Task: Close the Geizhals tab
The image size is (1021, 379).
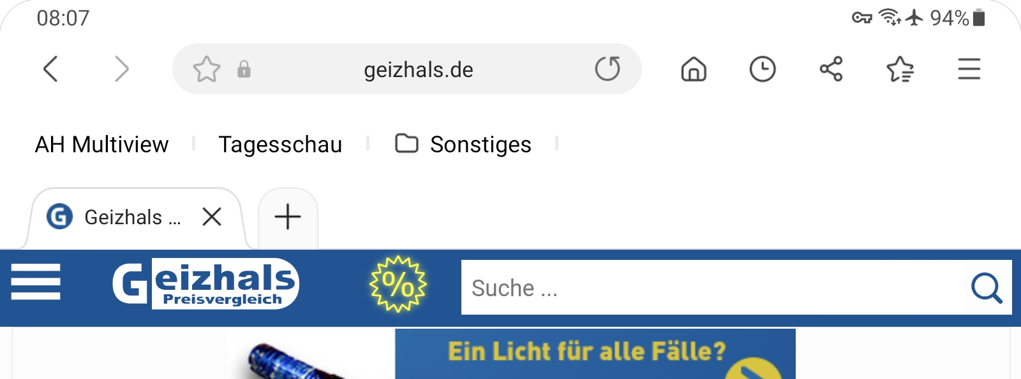Action: [212, 217]
